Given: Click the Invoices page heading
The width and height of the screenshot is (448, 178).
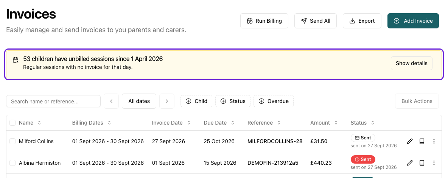Looking at the screenshot, I should (x=31, y=14).
